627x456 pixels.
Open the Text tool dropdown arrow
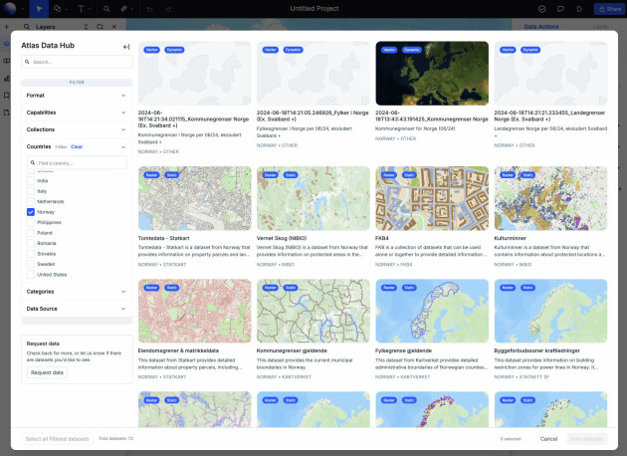90,9
